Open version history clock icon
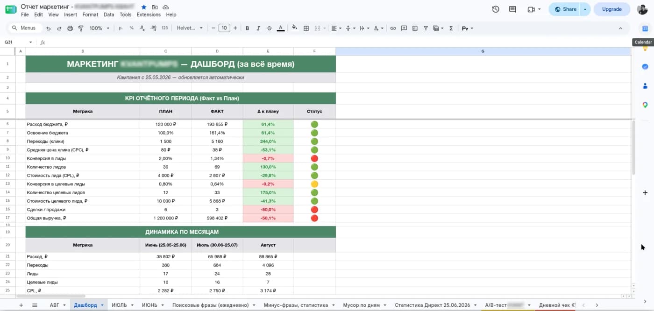This screenshot has height=311, width=654. (x=496, y=9)
